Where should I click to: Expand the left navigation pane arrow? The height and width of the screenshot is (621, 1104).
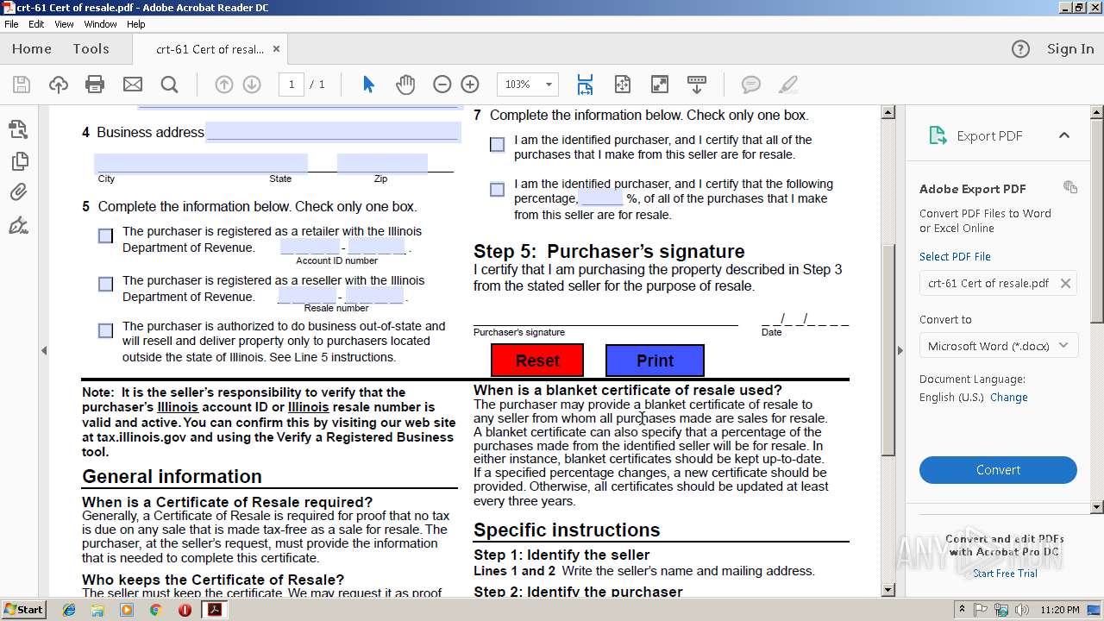(44, 350)
